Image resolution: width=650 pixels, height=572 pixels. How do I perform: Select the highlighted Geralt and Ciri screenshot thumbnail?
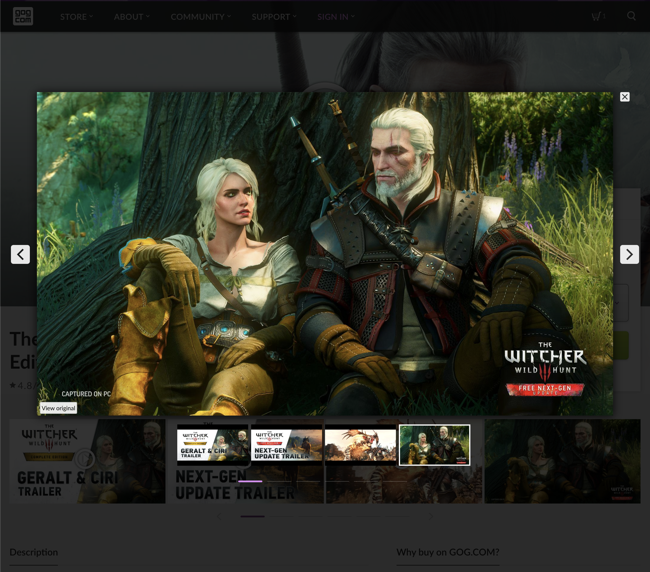(434, 445)
